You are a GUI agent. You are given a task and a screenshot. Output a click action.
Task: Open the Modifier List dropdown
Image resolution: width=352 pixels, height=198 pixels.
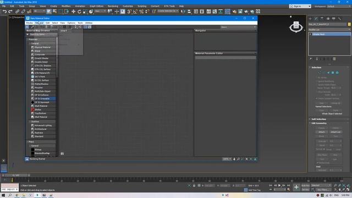point(329,30)
